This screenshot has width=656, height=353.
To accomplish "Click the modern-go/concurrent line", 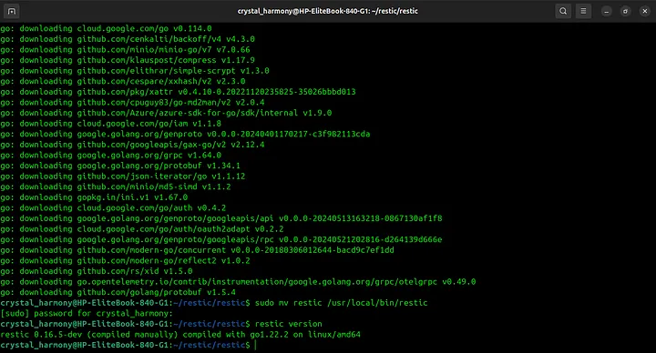I will click(197, 250).
